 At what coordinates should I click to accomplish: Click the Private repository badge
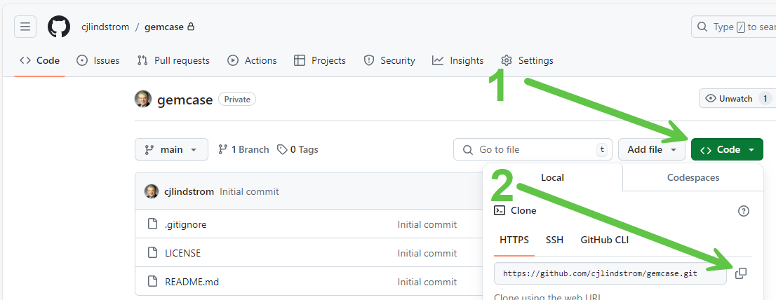237,100
